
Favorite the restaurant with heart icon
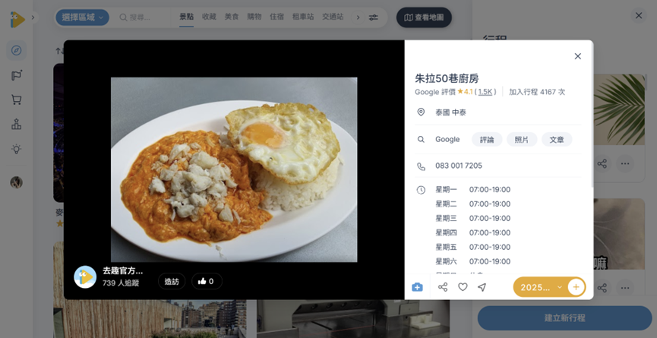coord(463,287)
